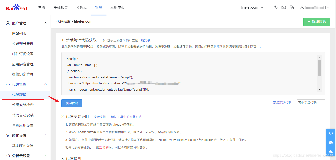Open 代码自动安装 in sidebar
336x160 pixels.
(x=23, y=115)
